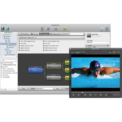Viewport: 122px width, 122px height.
Task: Click the play button in preview window
Action: point(95,95)
